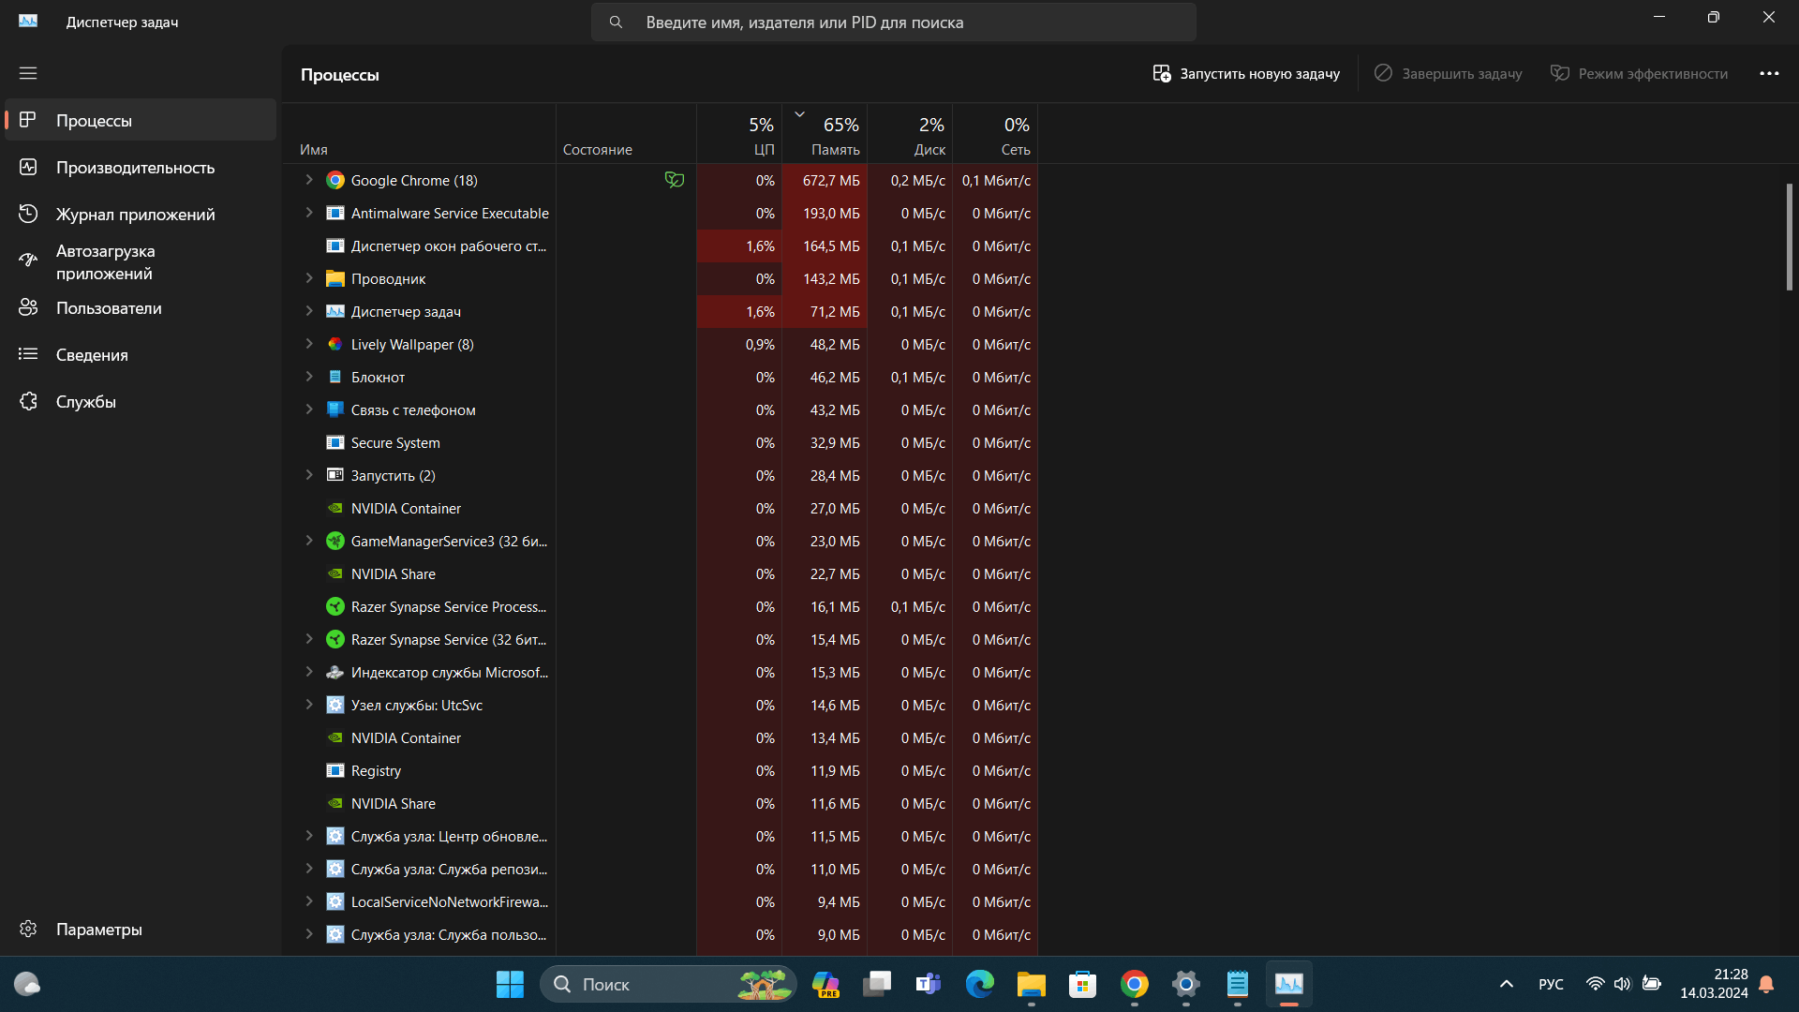
Task: Select NVIDIA Share using 22,7 МБ
Action: click(x=660, y=573)
